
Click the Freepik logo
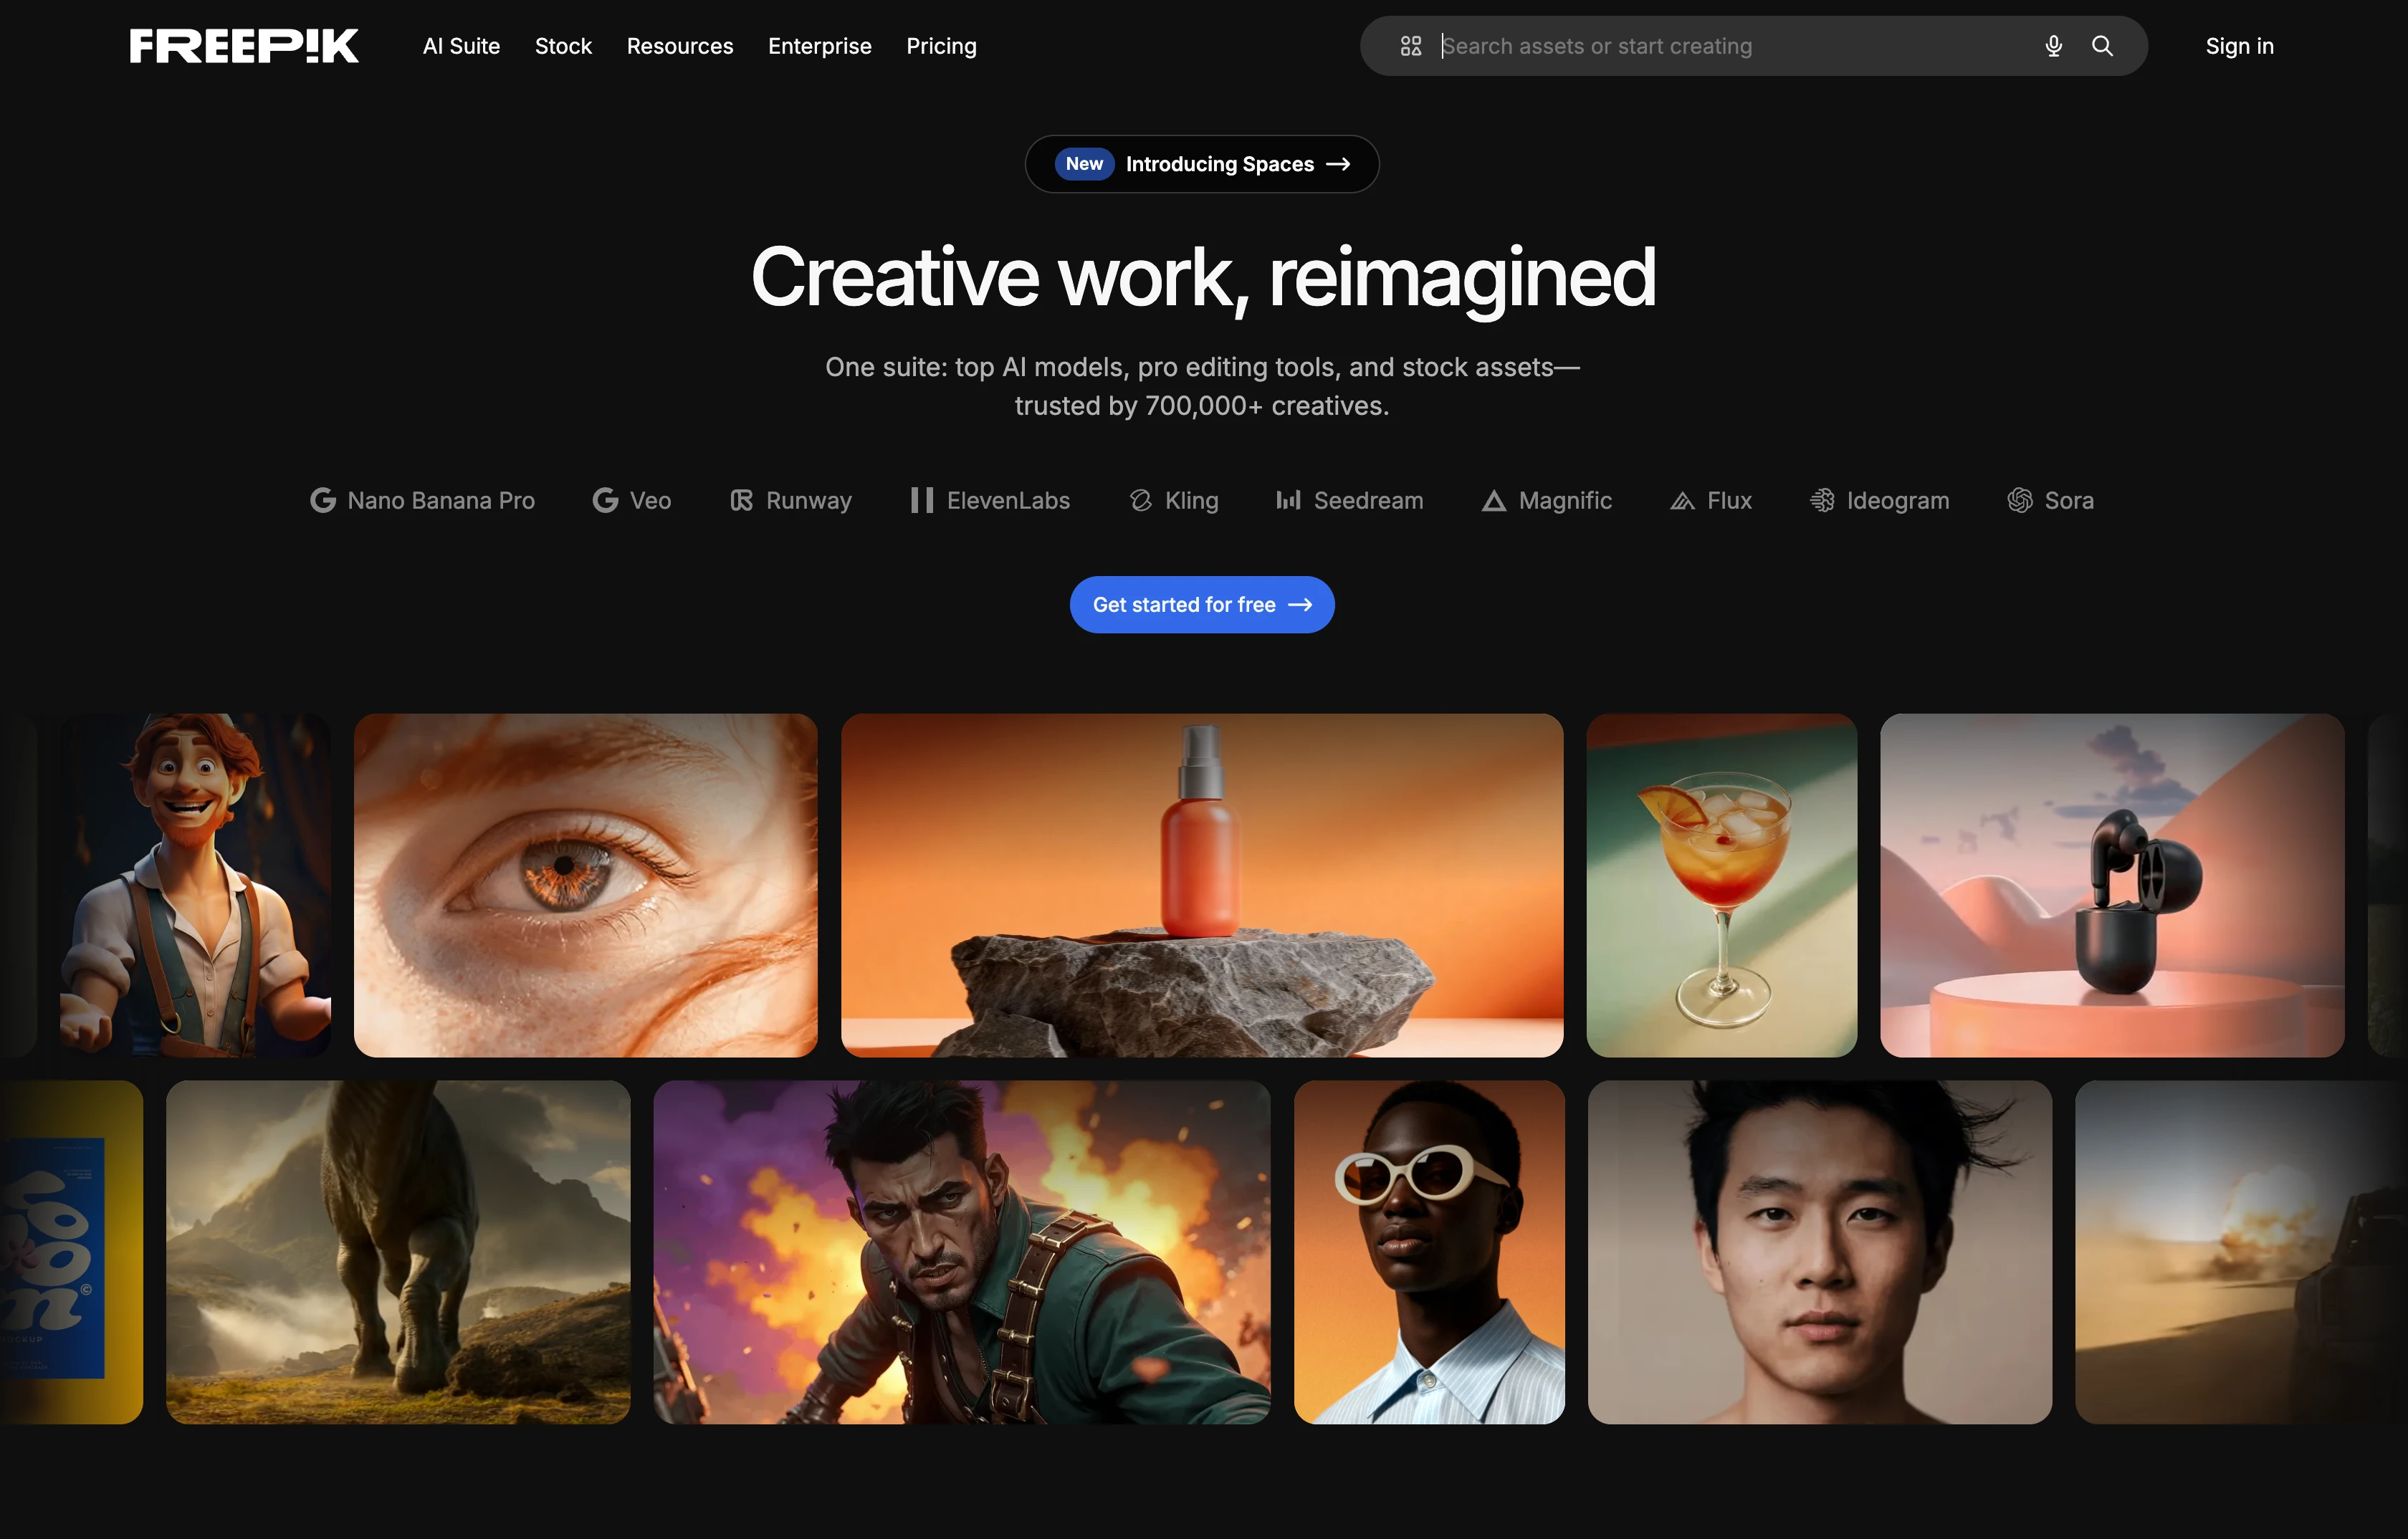[x=244, y=46]
